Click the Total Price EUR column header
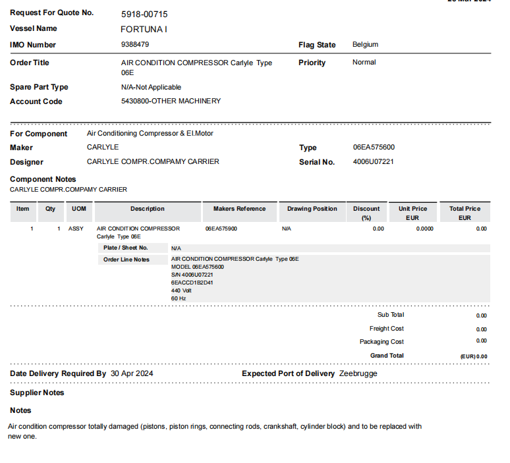The width and height of the screenshot is (510, 463). coord(465,212)
